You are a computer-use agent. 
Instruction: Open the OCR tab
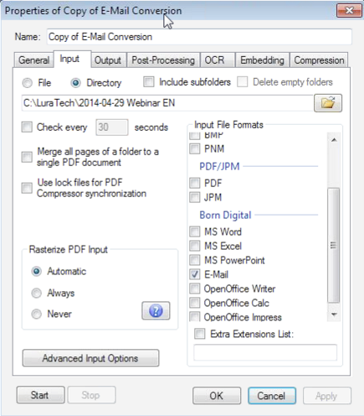coord(214,60)
